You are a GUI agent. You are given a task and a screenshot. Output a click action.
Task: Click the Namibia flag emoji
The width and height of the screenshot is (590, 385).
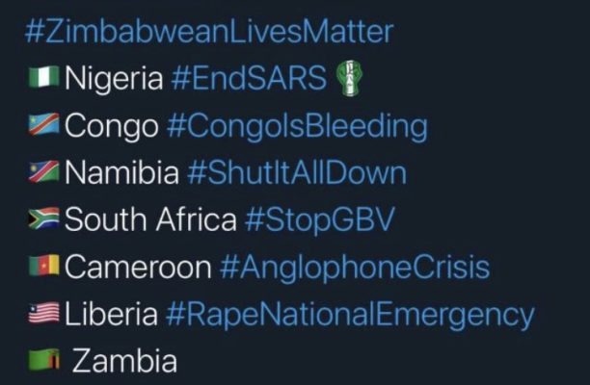45,173
